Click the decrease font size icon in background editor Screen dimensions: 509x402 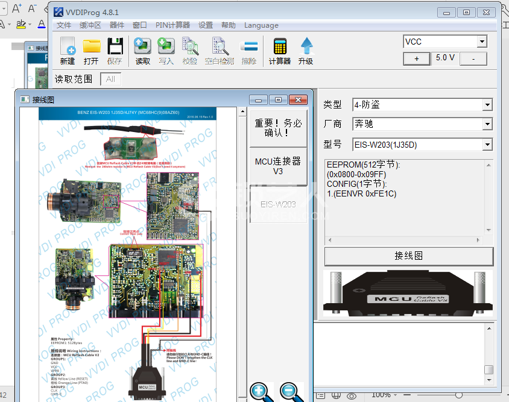[x=32, y=8]
